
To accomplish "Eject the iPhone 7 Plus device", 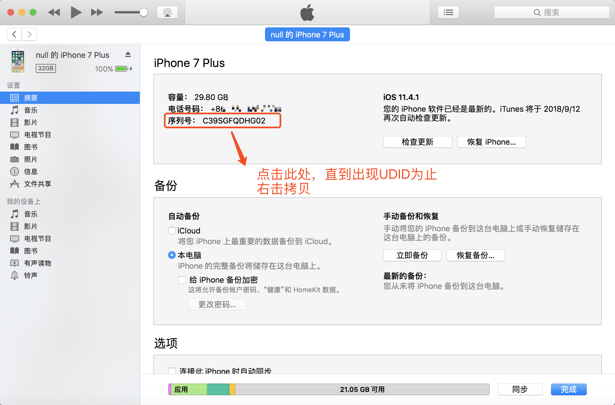I will [128, 54].
